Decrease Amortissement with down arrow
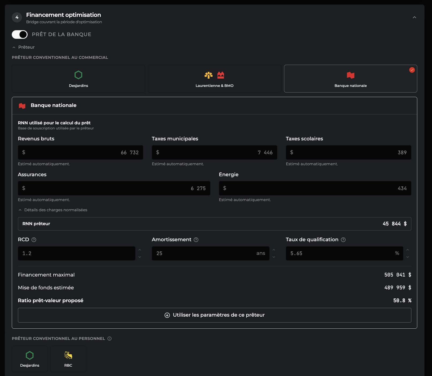This screenshot has width=432, height=376. (274, 257)
